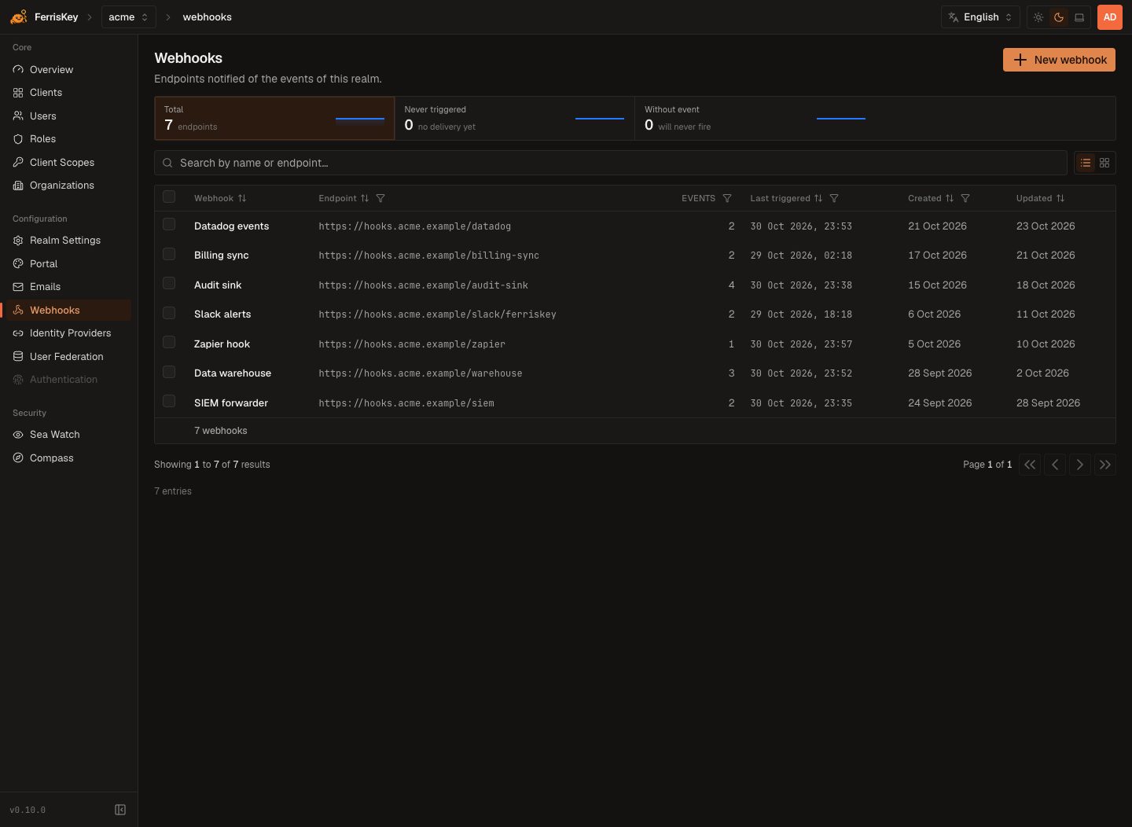The width and height of the screenshot is (1132, 827).
Task: Navigate to Users in sidebar
Action: tap(68, 116)
